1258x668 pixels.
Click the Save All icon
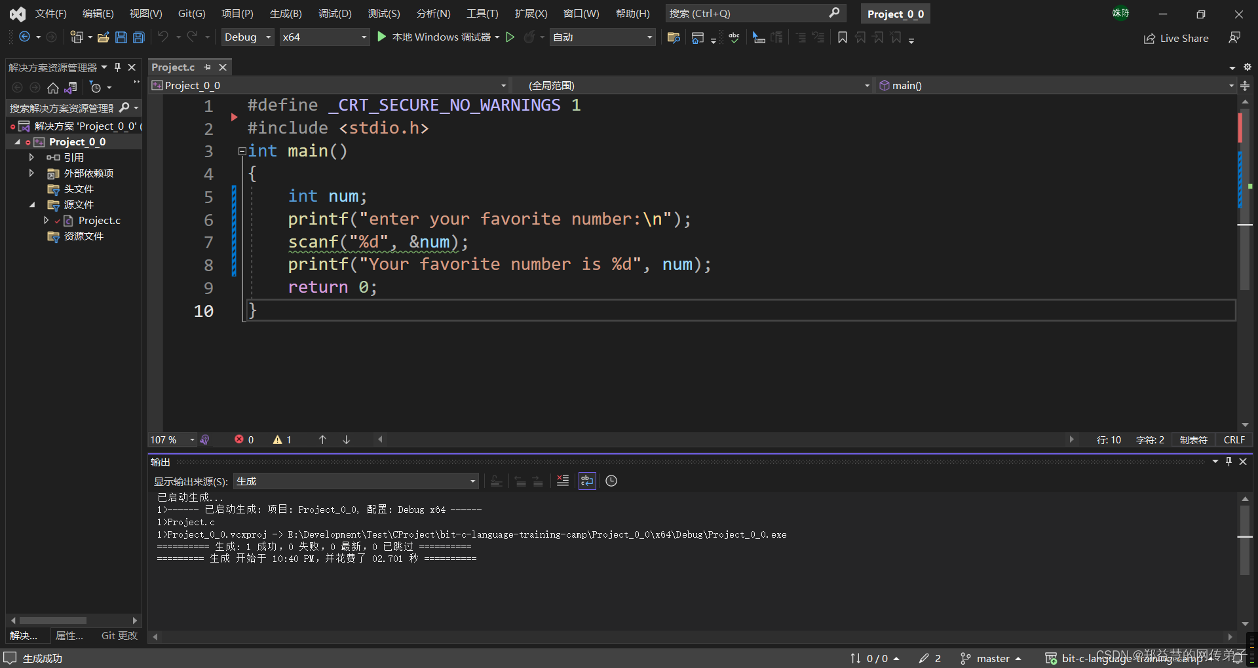tap(138, 37)
